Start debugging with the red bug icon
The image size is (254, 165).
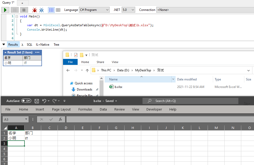point(34,10)
